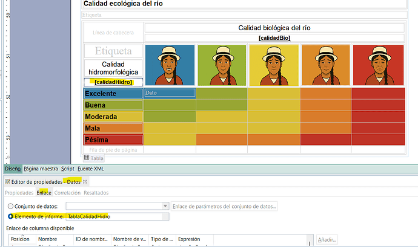
Task: Open the Conjunto de datos dropdown
Action: click(x=165, y=206)
